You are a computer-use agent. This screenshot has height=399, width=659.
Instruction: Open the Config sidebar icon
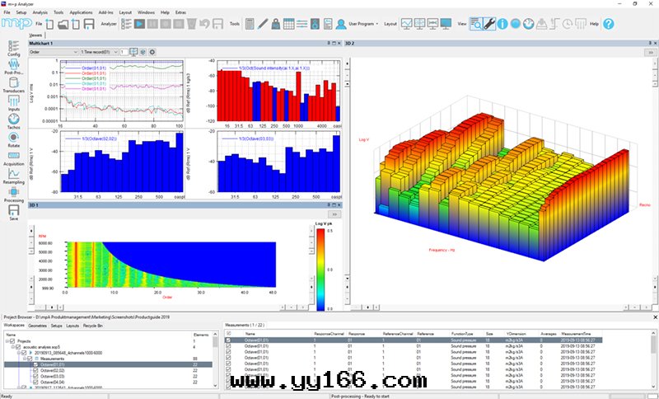click(13, 45)
